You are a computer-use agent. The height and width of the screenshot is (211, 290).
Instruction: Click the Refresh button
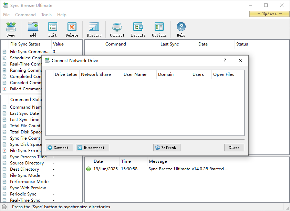click(x=167, y=148)
